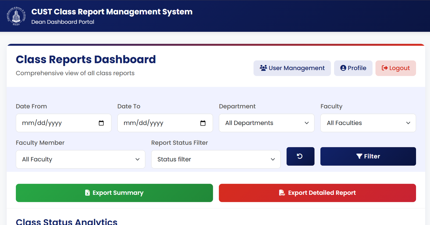
Task: Open the All Faculties dropdown
Action: pos(368,123)
